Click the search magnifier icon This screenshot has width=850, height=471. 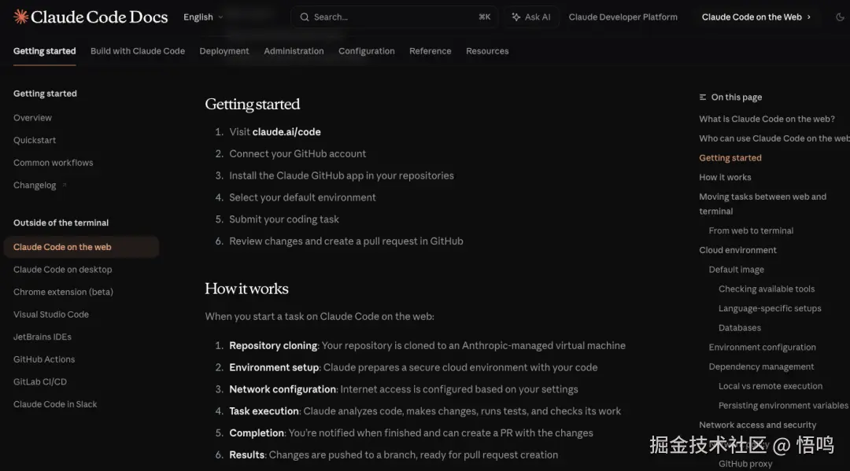click(x=305, y=17)
